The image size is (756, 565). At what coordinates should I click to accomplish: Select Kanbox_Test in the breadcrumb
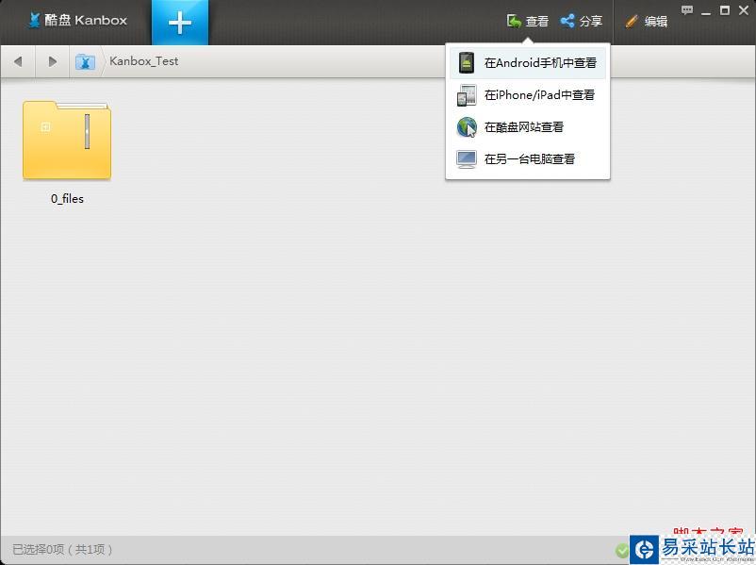point(143,61)
